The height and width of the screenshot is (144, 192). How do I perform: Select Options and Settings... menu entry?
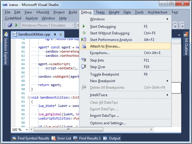[125, 123]
